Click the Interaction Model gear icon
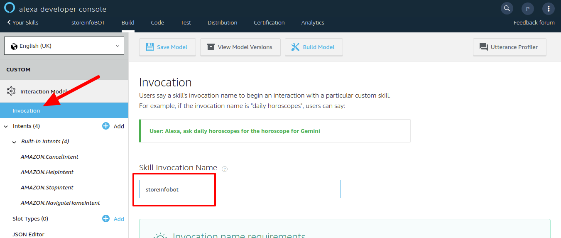 pos(11,91)
